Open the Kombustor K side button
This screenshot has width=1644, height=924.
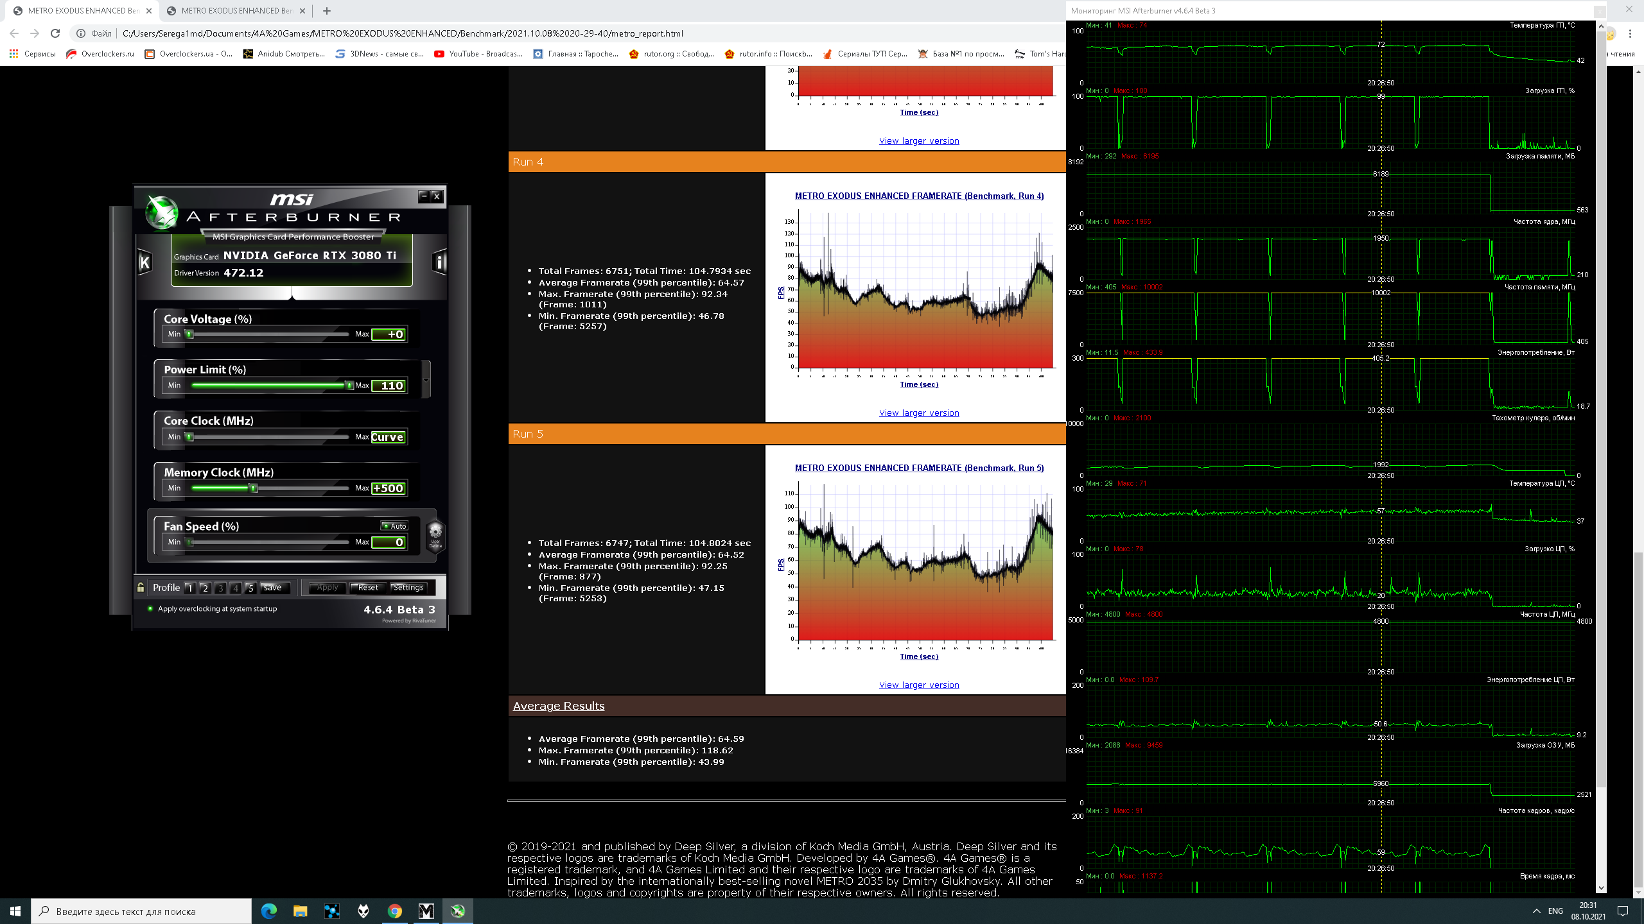pos(144,262)
